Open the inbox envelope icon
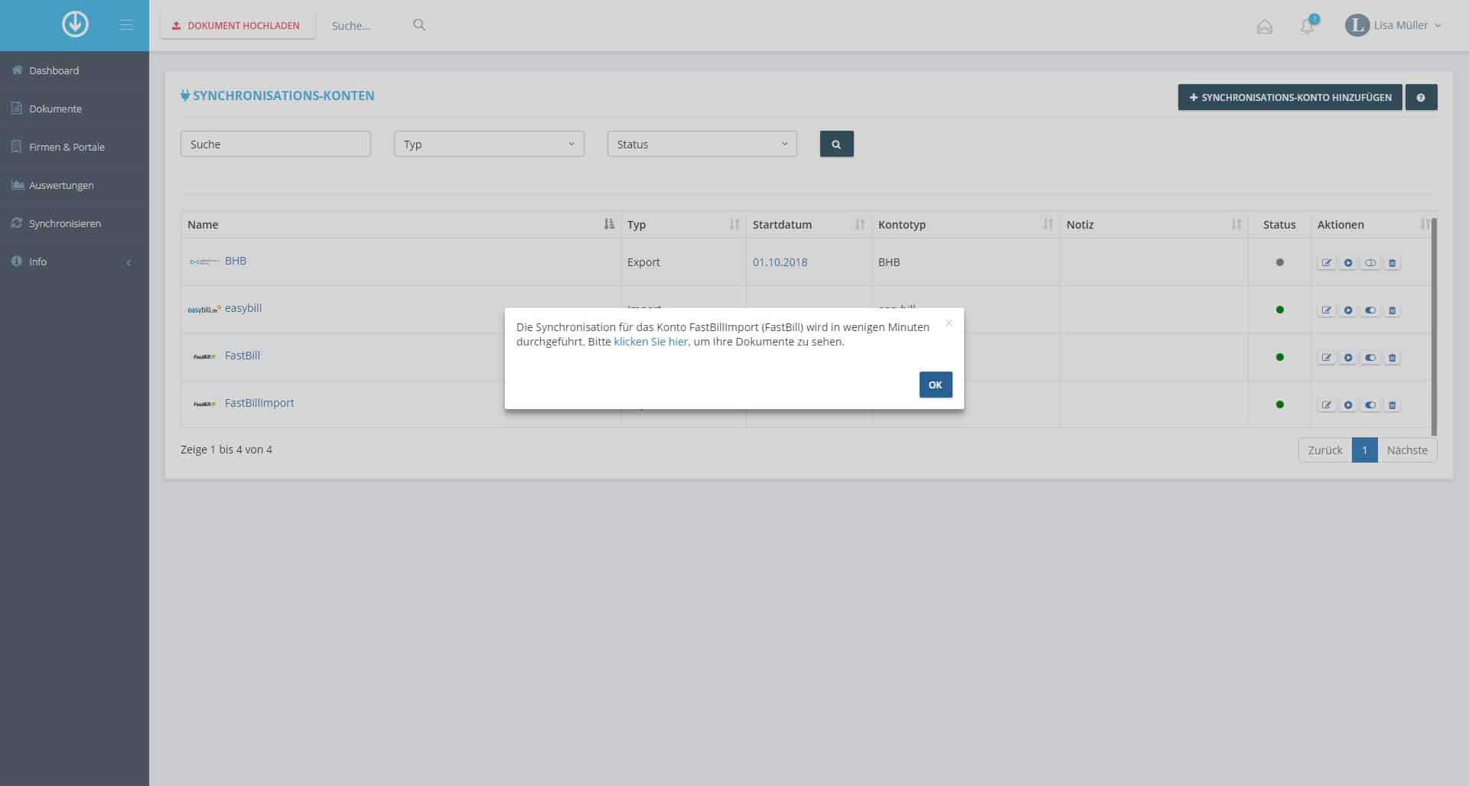The width and height of the screenshot is (1469, 786). 1265,27
